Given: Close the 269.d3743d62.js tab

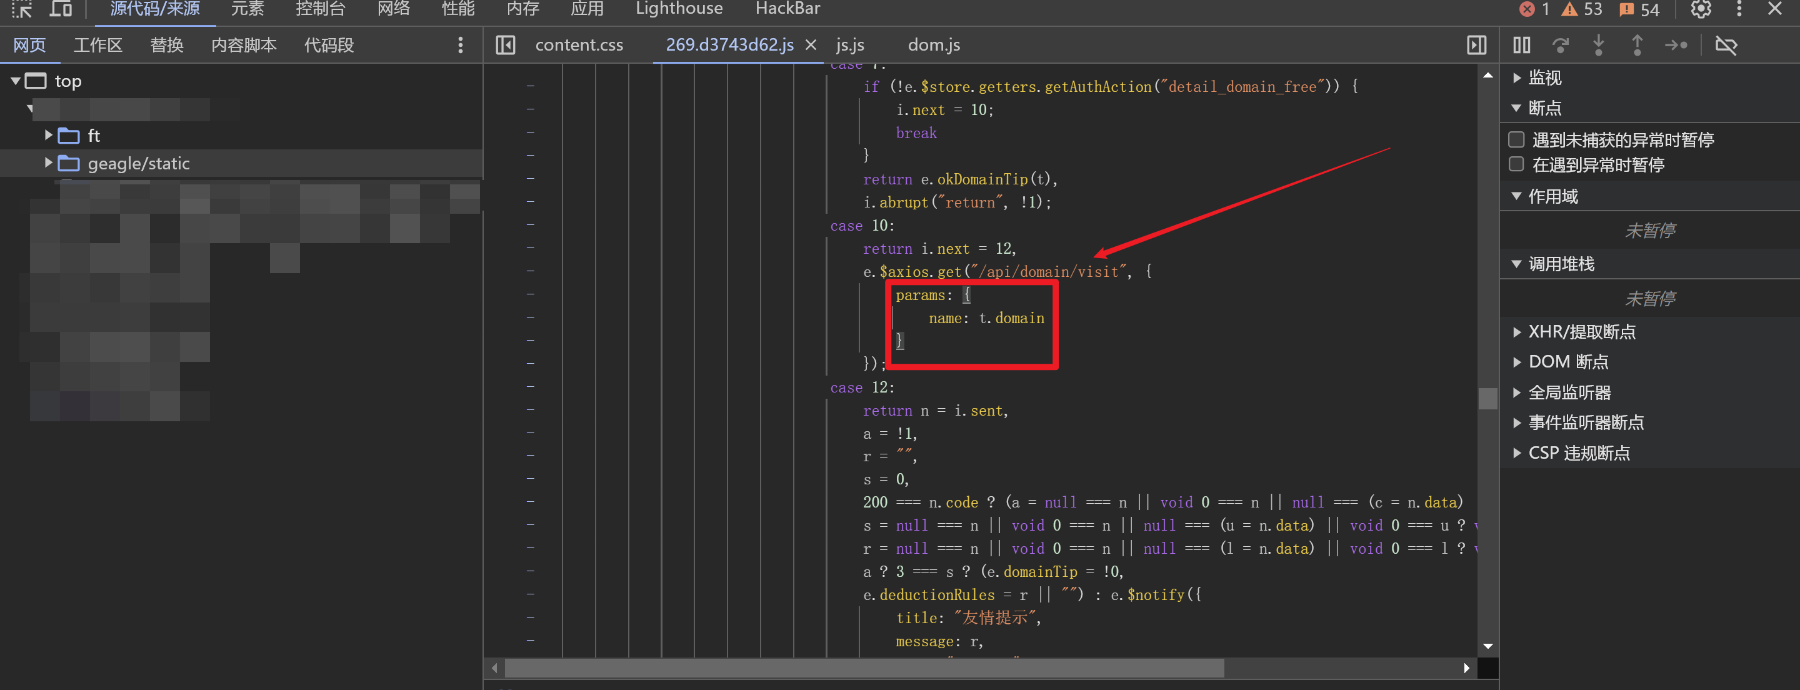Looking at the screenshot, I should tap(811, 46).
